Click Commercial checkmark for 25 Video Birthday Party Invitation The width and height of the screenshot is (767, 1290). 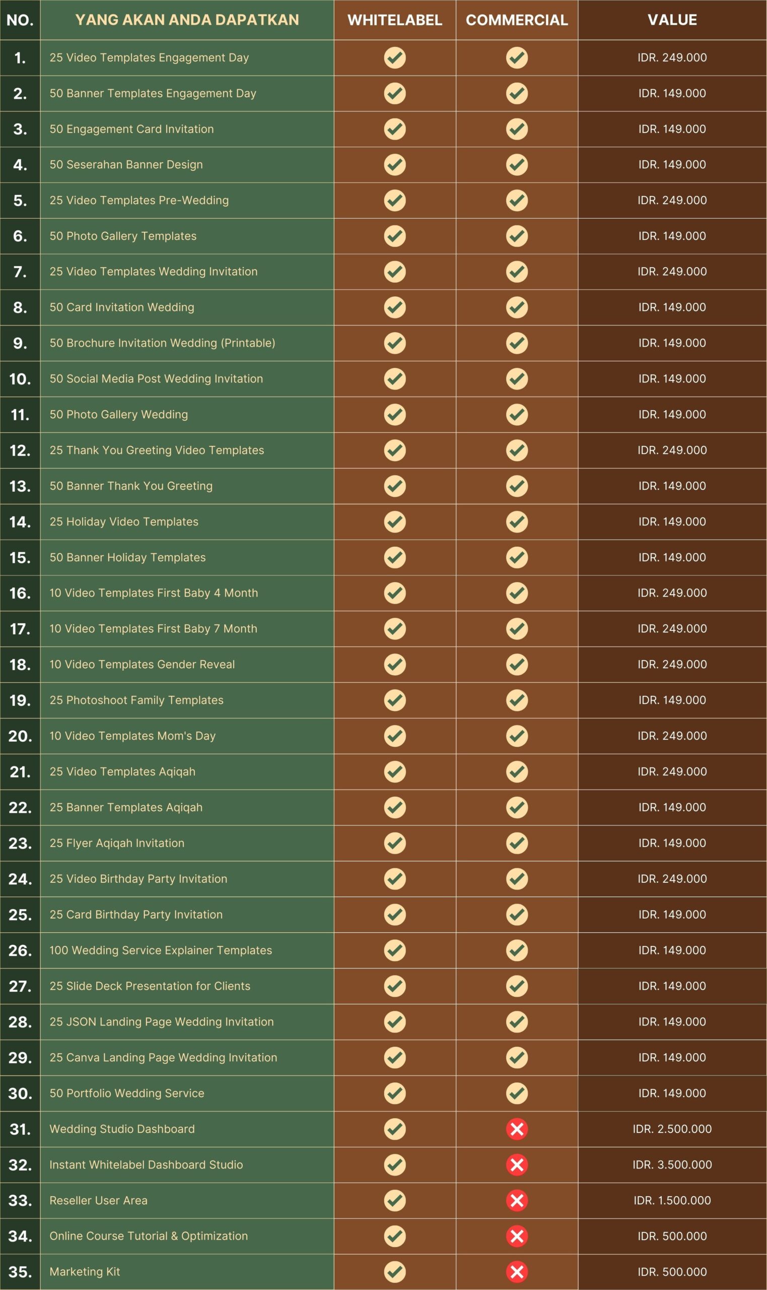pos(517,879)
